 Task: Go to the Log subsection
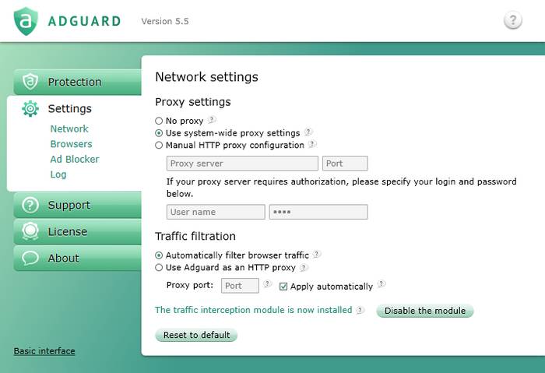pyautogui.click(x=58, y=174)
